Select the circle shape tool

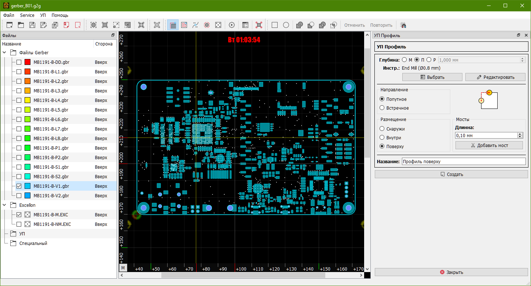click(286, 25)
